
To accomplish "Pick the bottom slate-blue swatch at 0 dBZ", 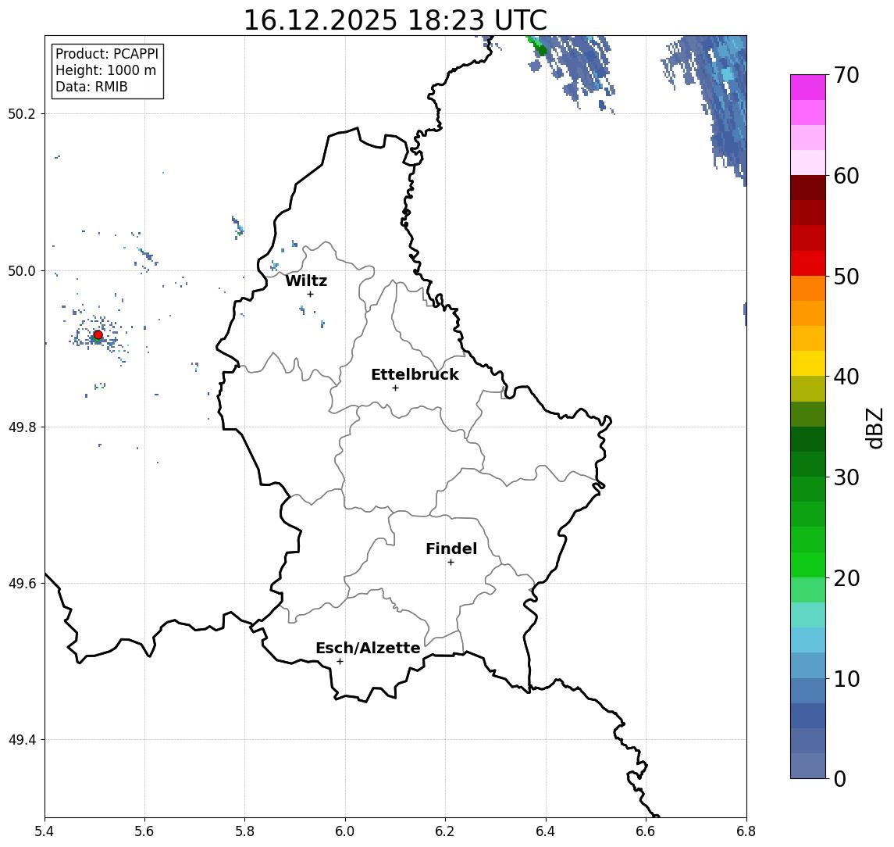I will point(808,766).
